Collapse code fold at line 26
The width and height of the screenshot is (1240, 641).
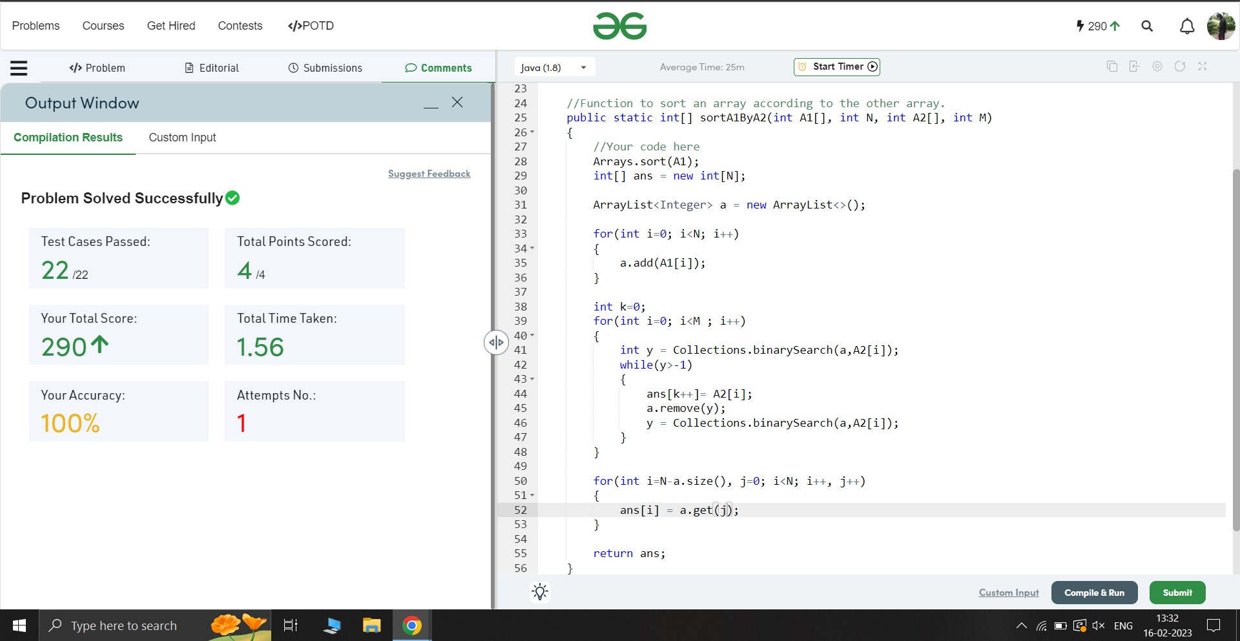tap(532, 132)
